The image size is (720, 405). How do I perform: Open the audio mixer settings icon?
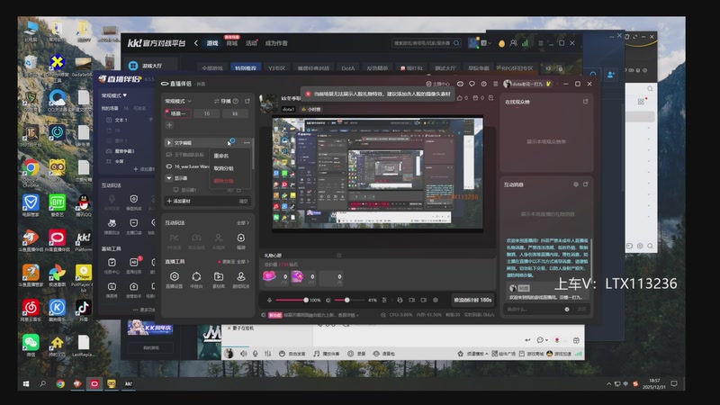point(384,300)
